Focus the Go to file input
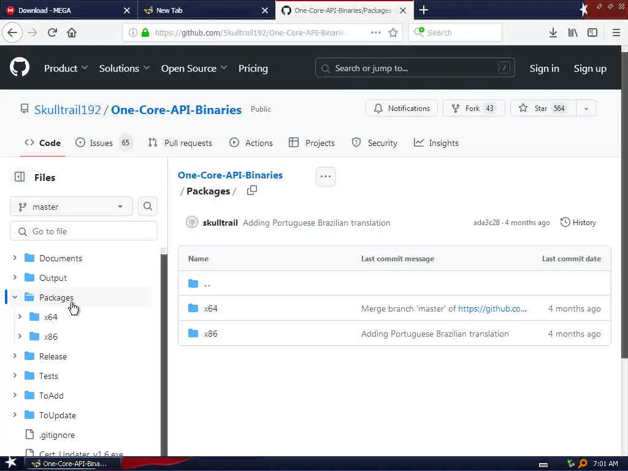 pyautogui.click(x=83, y=231)
